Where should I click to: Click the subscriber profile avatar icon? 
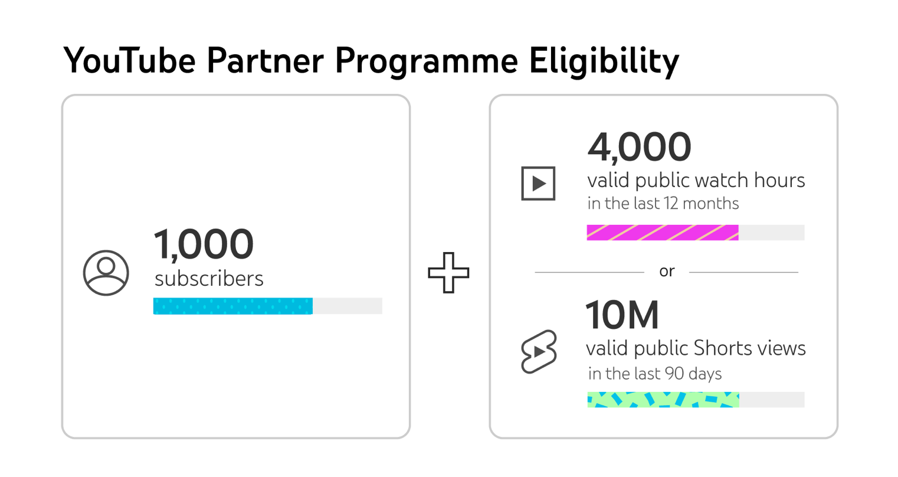click(106, 273)
